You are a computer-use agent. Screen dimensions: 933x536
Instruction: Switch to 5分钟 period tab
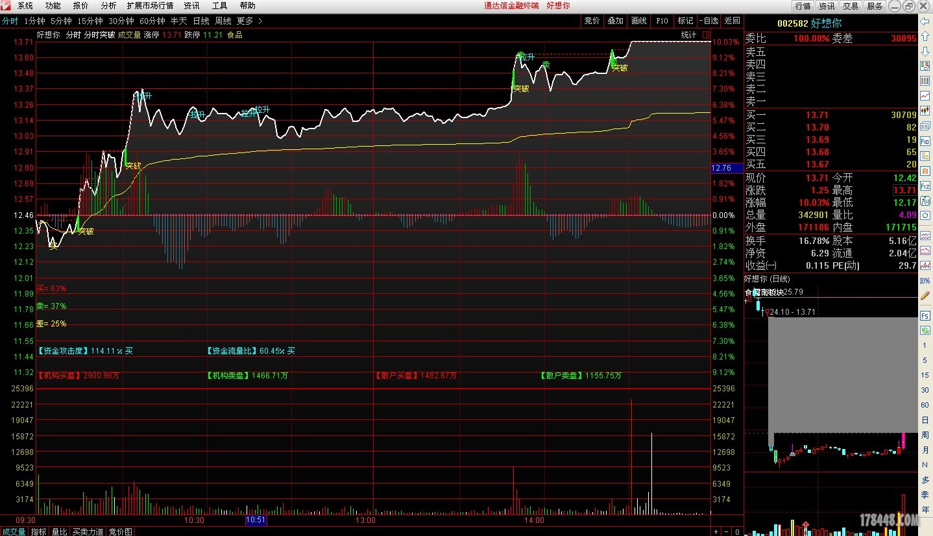coord(61,21)
